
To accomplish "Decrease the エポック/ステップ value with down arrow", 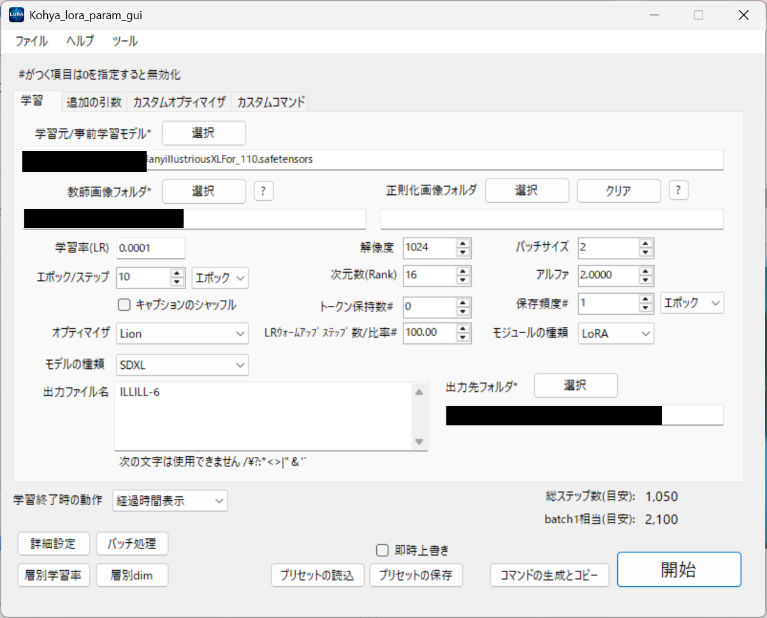I will (x=177, y=282).
